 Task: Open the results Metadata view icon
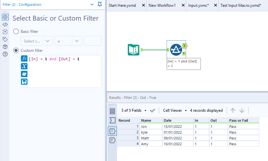coord(112,111)
